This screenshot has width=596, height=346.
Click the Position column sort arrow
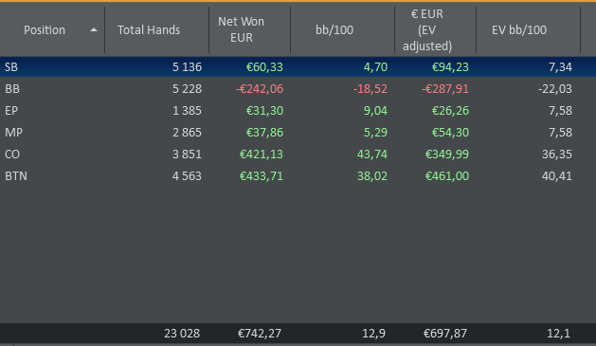tap(94, 30)
